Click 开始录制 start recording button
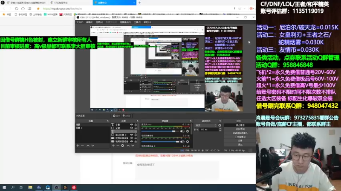 click(240, 129)
